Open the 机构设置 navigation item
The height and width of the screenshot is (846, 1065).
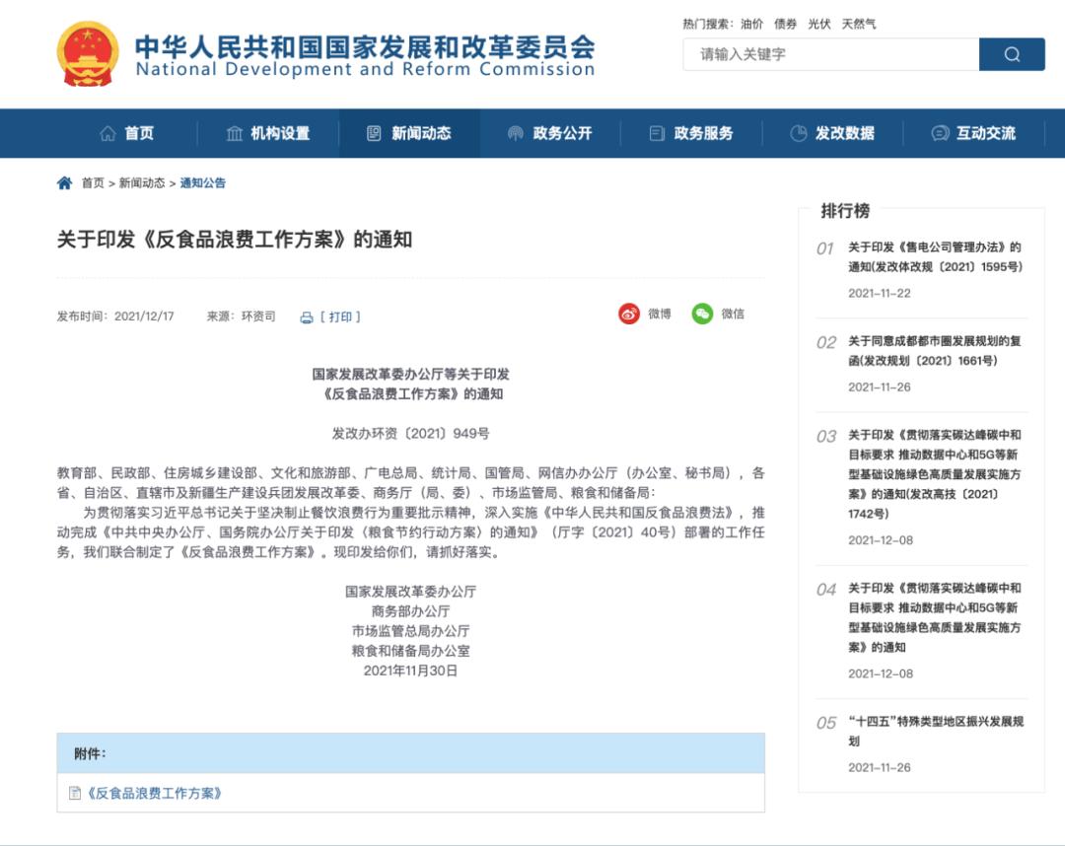pyautogui.click(x=268, y=133)
